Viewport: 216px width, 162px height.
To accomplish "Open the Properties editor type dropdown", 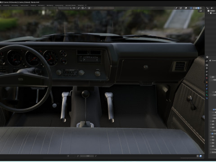I will point(207,57).
